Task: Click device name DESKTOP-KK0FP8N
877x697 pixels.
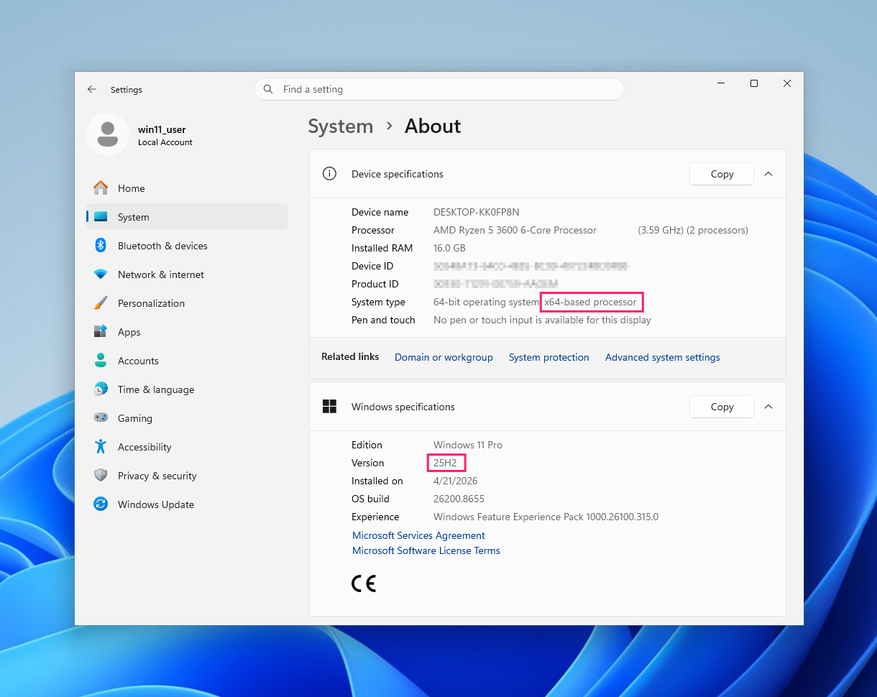Action: tap(476, 212)
